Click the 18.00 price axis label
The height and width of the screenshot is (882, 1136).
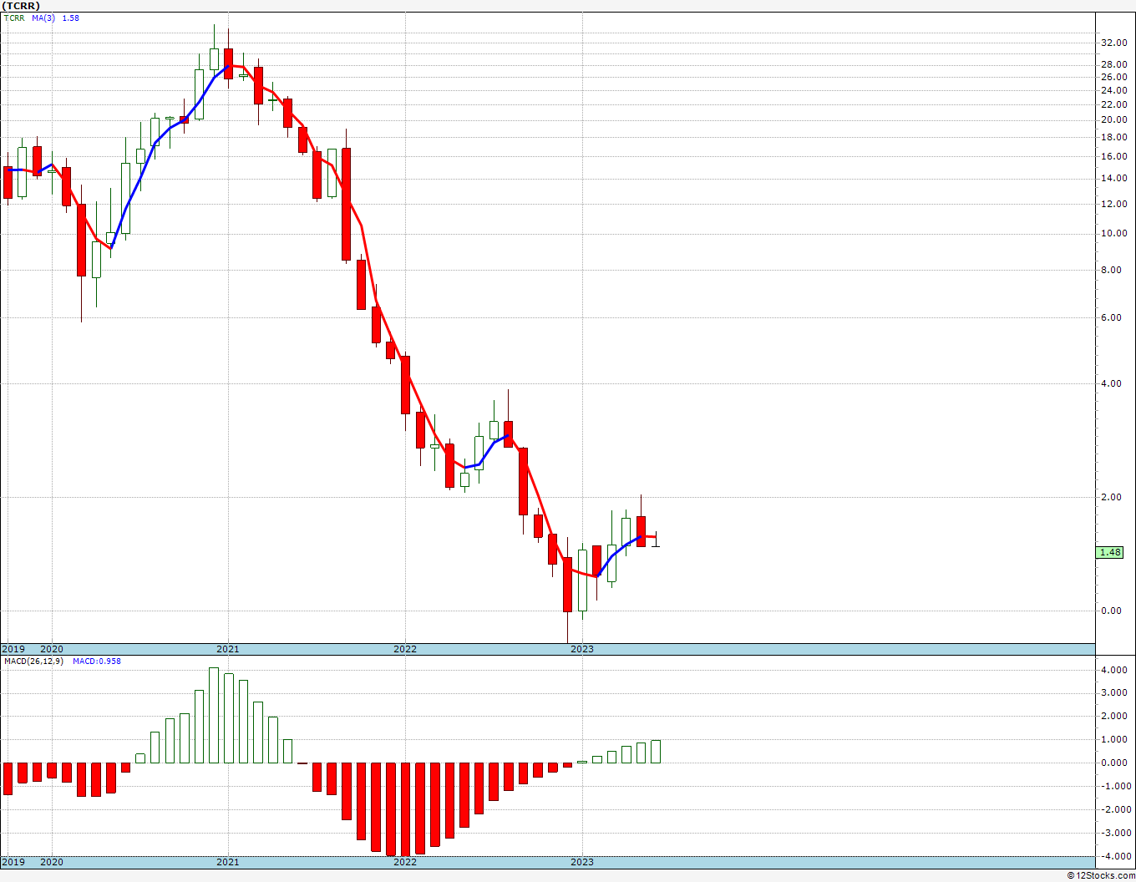[x=1113, y=137]
